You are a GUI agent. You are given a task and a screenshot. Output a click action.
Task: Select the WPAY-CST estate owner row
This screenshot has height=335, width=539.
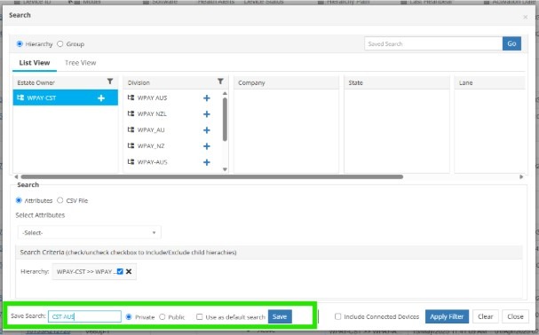tap(66, 97)
